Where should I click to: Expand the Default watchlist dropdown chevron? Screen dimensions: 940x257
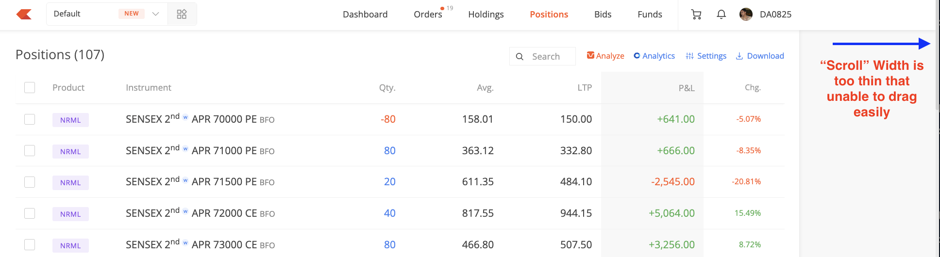point(155,14)
